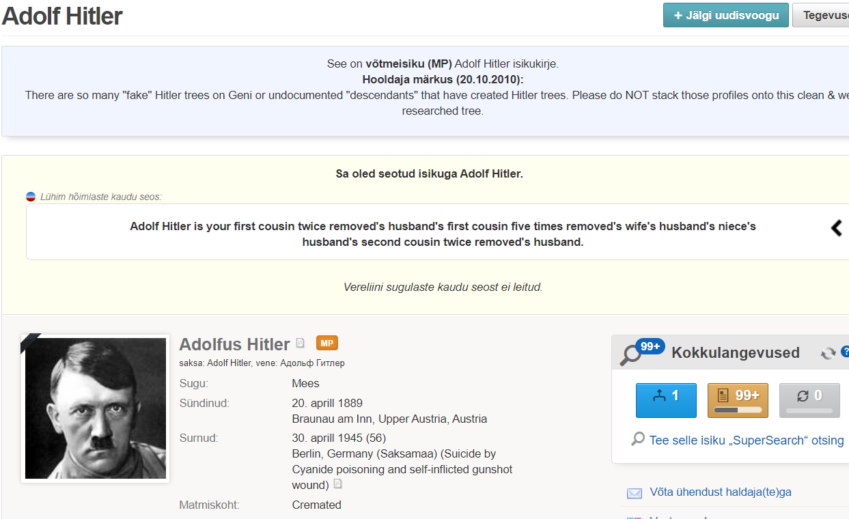
Task: Click the progress bar inside record matches button
Action: 738,410
